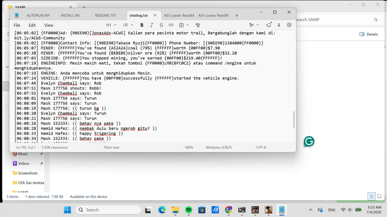Open the AI rewrite pen tool
The width and height of the screenshot is (387, 217).
click(x=251, y=25)
